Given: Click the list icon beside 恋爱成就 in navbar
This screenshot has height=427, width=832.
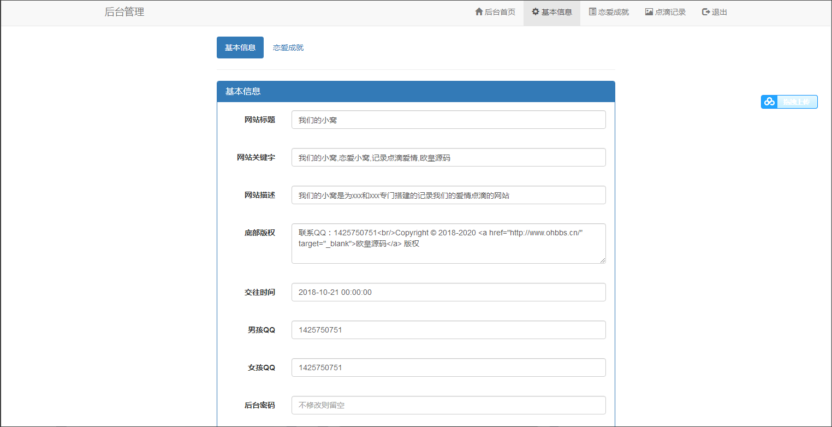Looking at the screenshot, I should click(x=592, y=12).
